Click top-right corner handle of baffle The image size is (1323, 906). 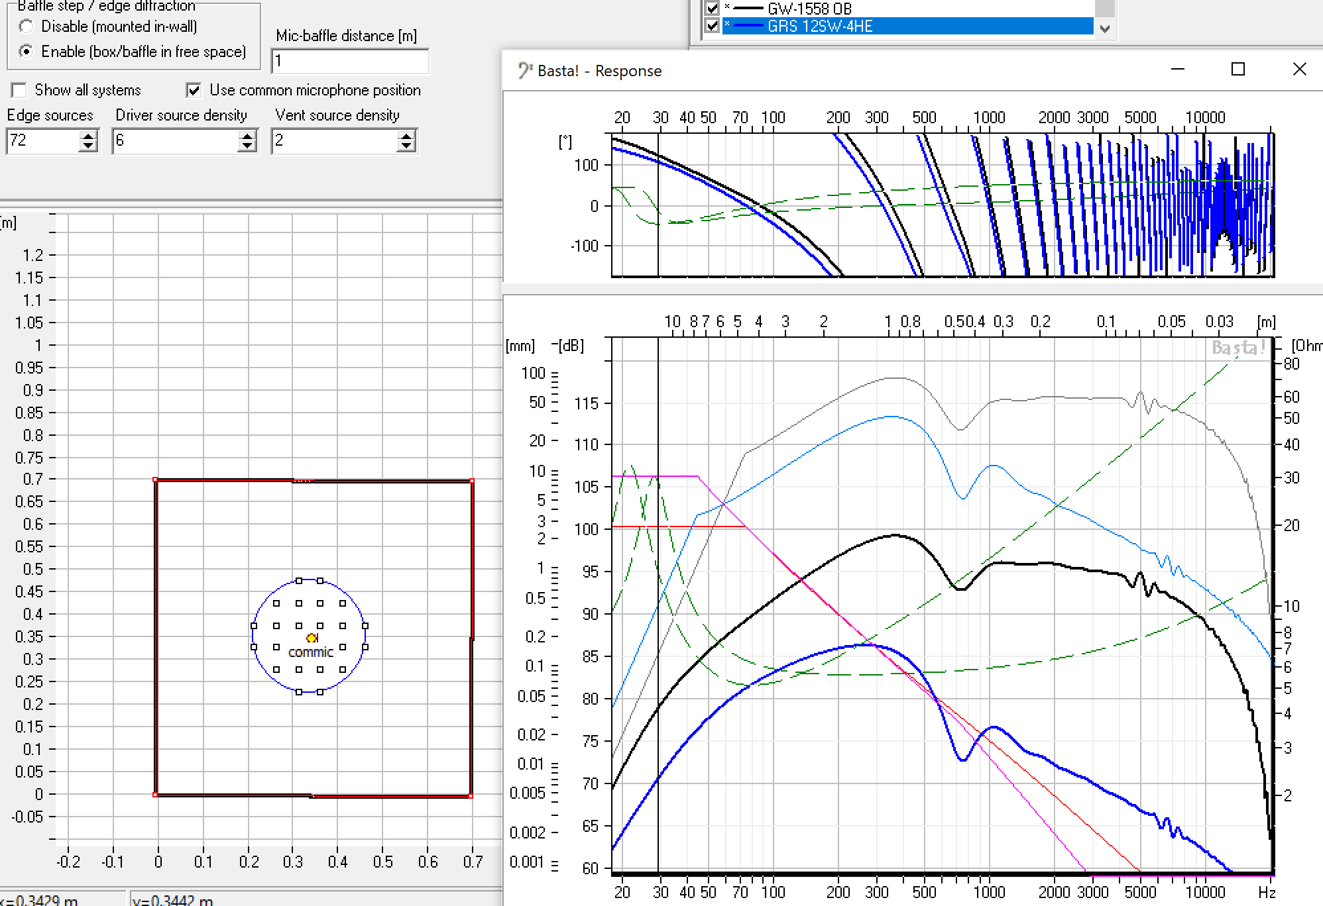click(x=471, y=481)
